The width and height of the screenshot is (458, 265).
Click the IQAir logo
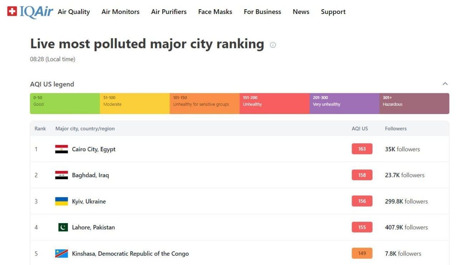tap(30, 12)
